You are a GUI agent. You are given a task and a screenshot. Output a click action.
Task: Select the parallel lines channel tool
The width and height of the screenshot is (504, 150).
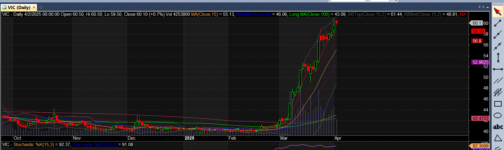498,81
